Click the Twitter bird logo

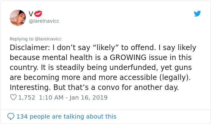pos(197,14)
